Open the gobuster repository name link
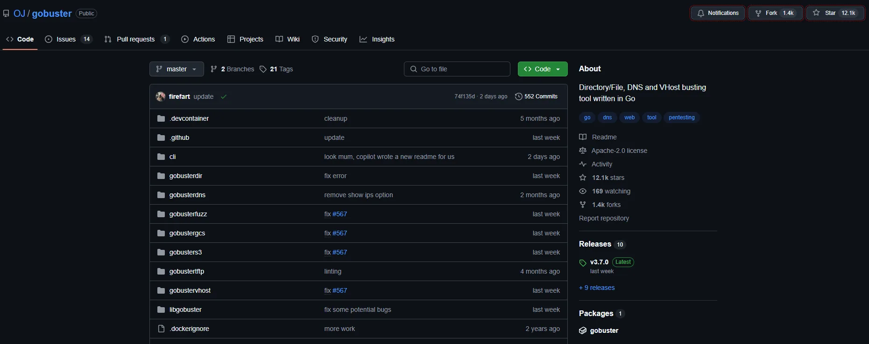This screenshot has width=869, height=344. 52,14
